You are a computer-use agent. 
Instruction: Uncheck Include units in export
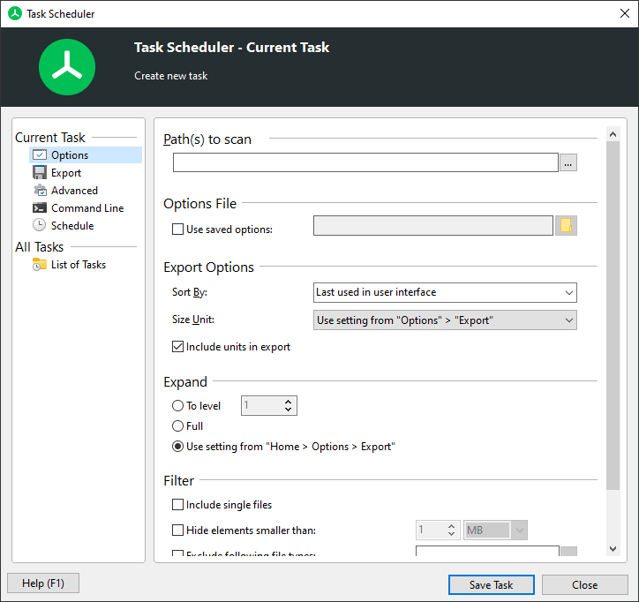(178, 347)
